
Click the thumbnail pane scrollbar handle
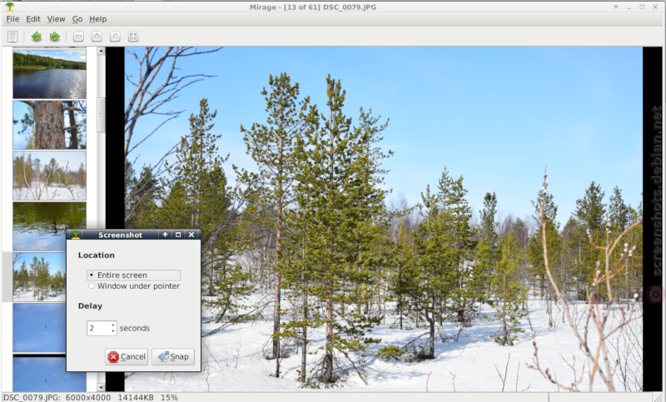click(101, 115)
